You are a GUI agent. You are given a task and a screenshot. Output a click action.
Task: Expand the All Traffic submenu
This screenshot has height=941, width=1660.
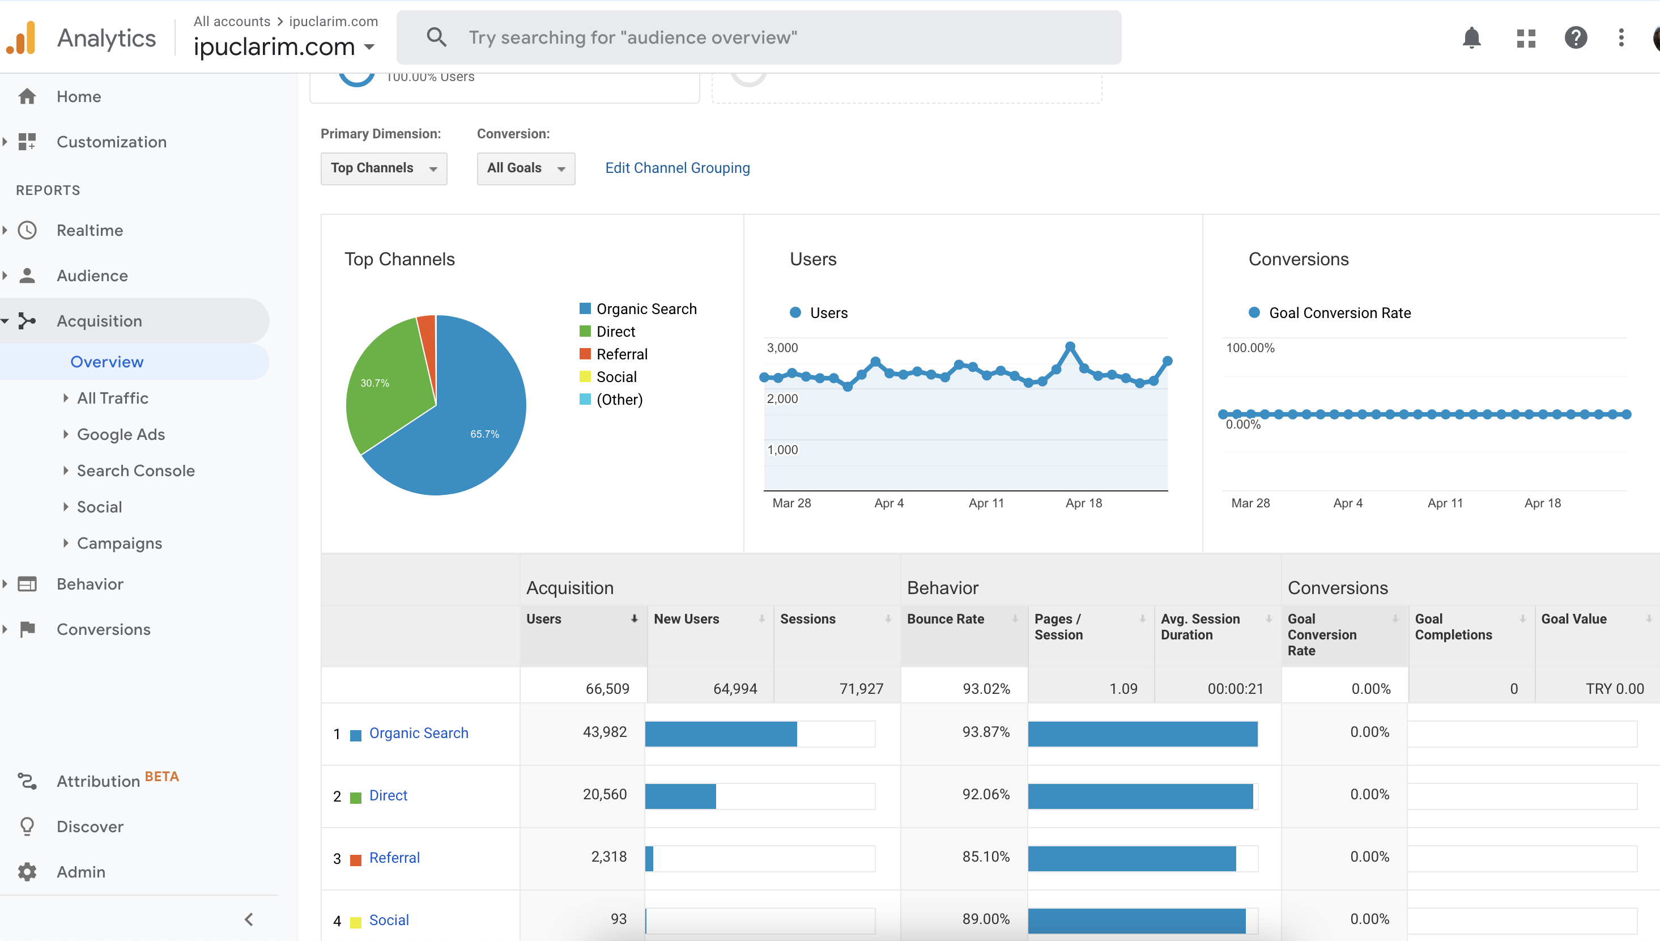[x=66, y=398]
